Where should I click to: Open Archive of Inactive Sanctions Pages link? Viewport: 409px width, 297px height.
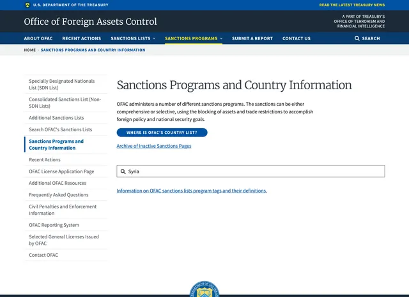pos(153,146)
